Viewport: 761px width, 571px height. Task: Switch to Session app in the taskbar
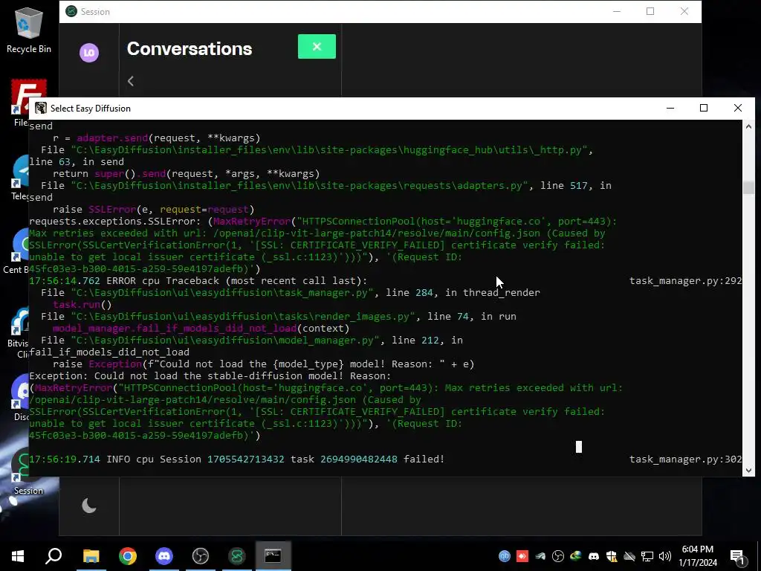pos(237,556)
